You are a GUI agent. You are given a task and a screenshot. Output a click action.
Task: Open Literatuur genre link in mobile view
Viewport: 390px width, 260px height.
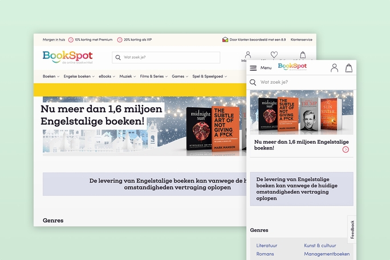pyautogui.click(x=267, y=246)
